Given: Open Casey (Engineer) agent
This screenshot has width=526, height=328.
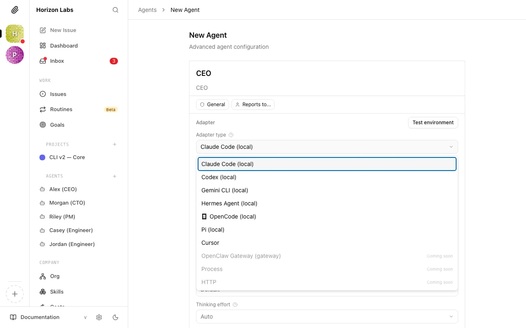Looking at the screenshot, I should point(78,230).
